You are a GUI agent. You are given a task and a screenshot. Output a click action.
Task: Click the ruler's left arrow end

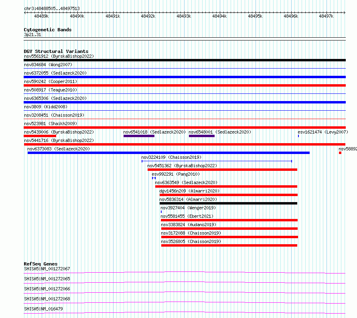point(25,13)
